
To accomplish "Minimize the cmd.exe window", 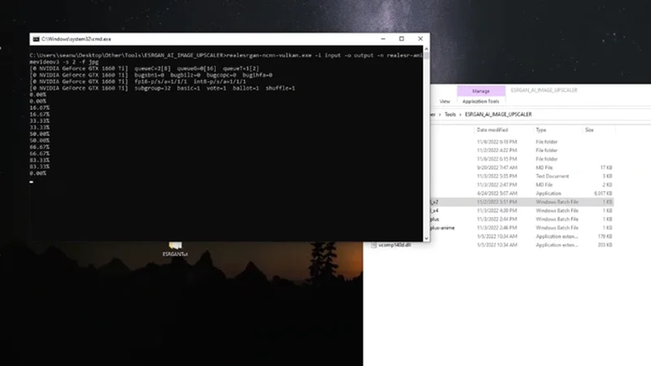I will 382,38.
